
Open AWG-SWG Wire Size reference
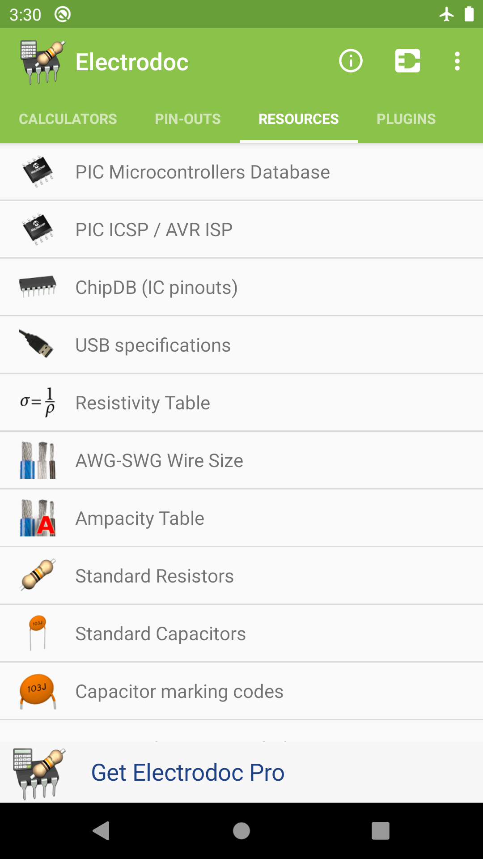click(x=159, y=461)
